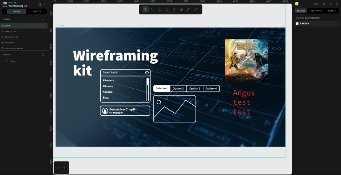341x175 pixels.
Task: Select the Image insert tool
Action: [x=181, y=9]
